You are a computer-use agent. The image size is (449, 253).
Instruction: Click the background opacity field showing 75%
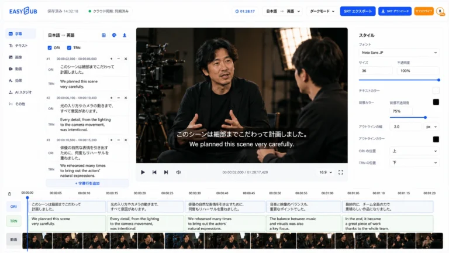pos(400,111)
